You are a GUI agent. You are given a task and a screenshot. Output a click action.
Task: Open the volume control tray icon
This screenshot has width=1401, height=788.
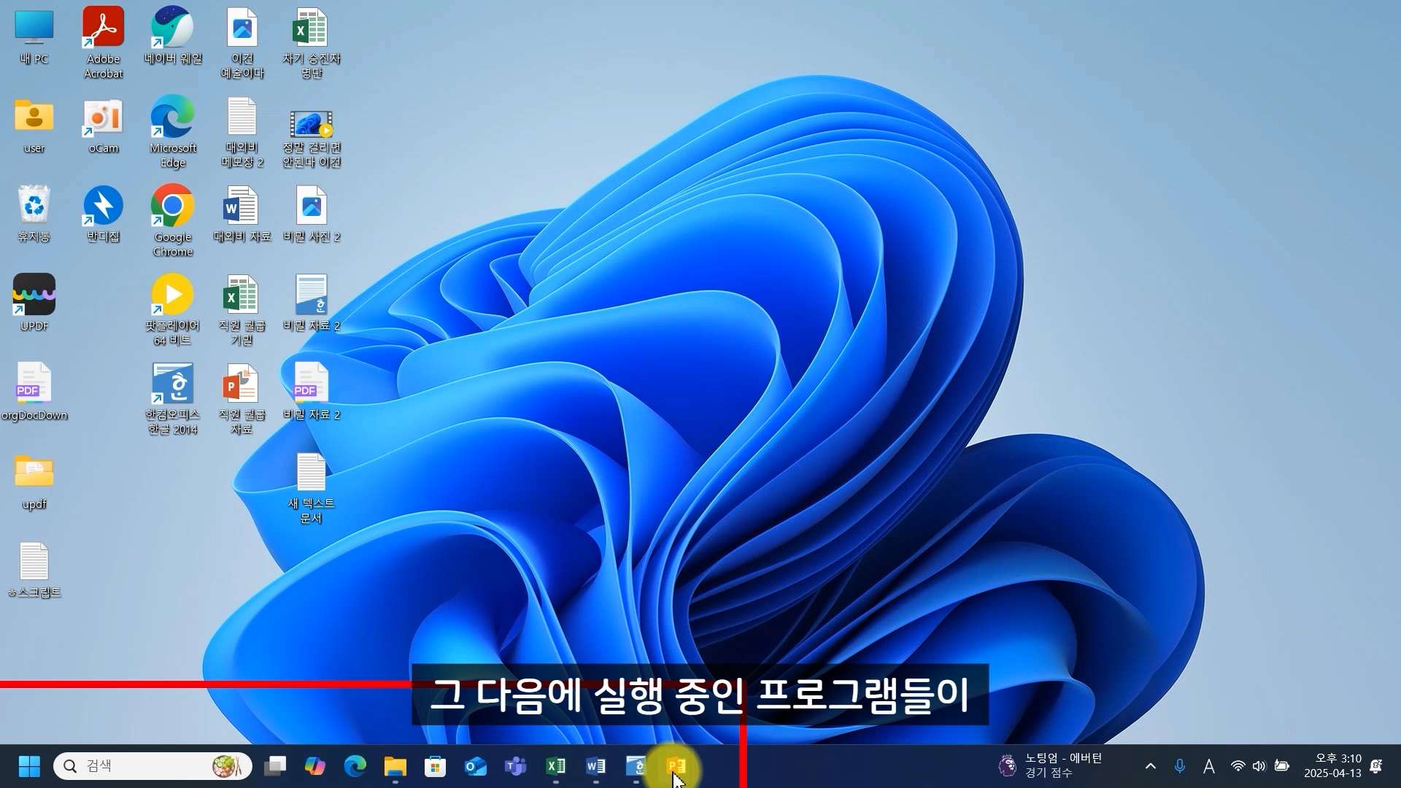click(x=1259, y=766)
